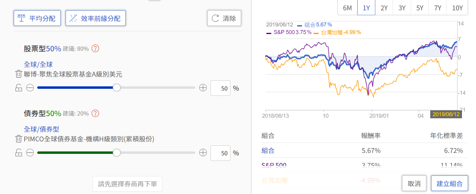Decrease the bond fund allocation with minus icon
The height and width of the screenshot is (194, 476).
[30, 153]
